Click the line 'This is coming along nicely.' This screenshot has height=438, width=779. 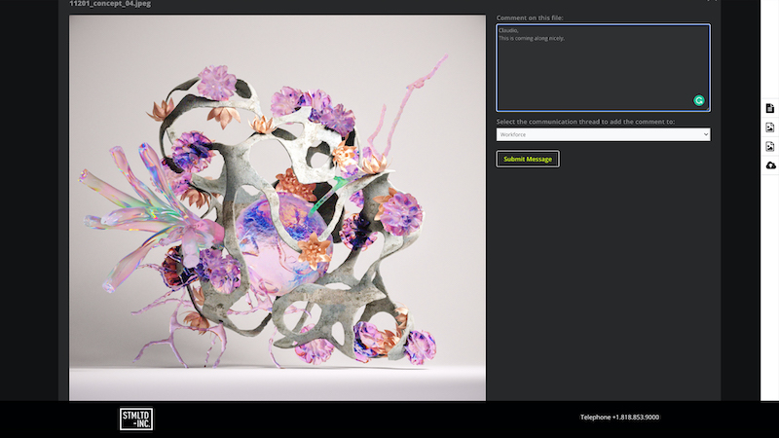532,39
